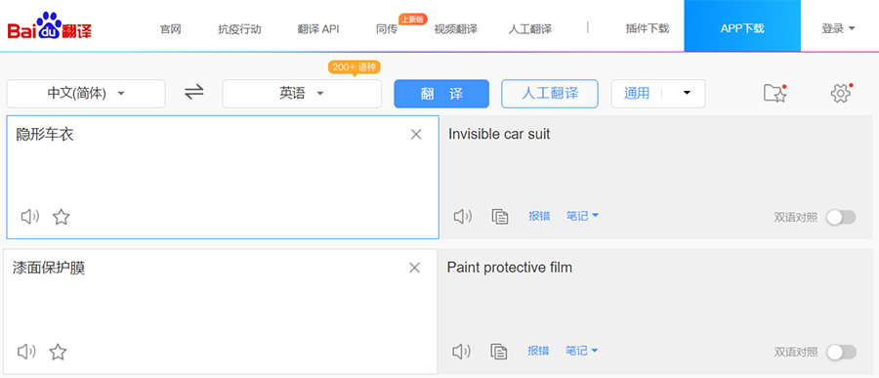Focus the 隐形车衣 input box

pyautogui.click(x=223, y=177)
